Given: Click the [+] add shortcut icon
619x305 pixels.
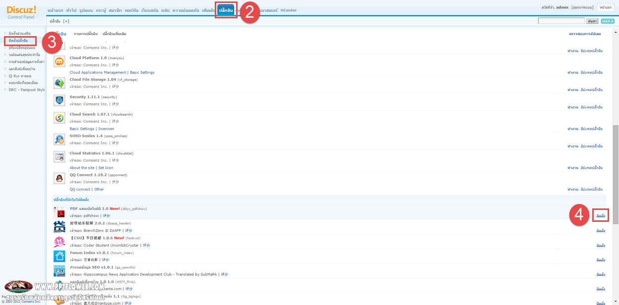Looking at the screenshot, I should (66, 21).
